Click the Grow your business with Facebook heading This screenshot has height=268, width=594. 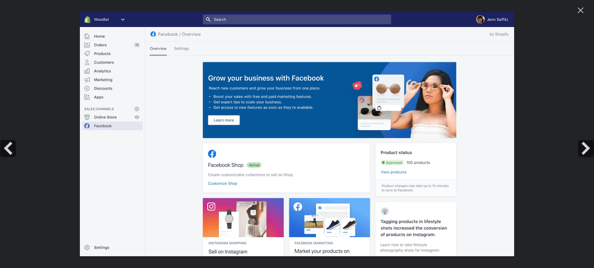(266, 78)
